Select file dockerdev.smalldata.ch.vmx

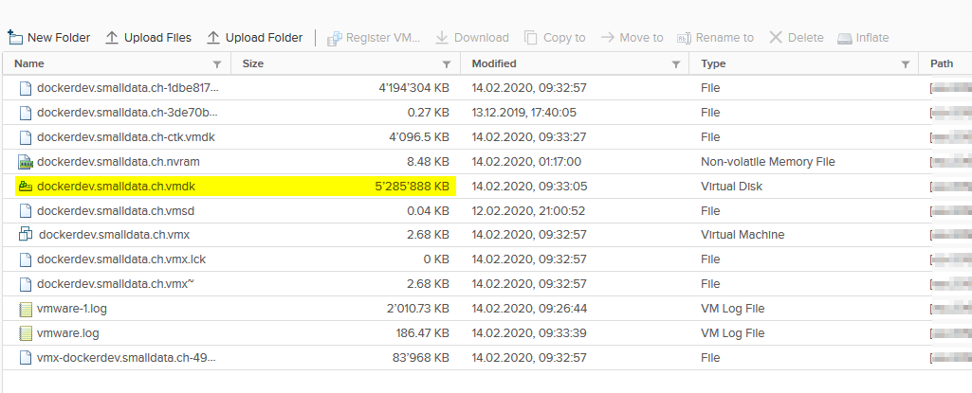[x=114, y=235]
